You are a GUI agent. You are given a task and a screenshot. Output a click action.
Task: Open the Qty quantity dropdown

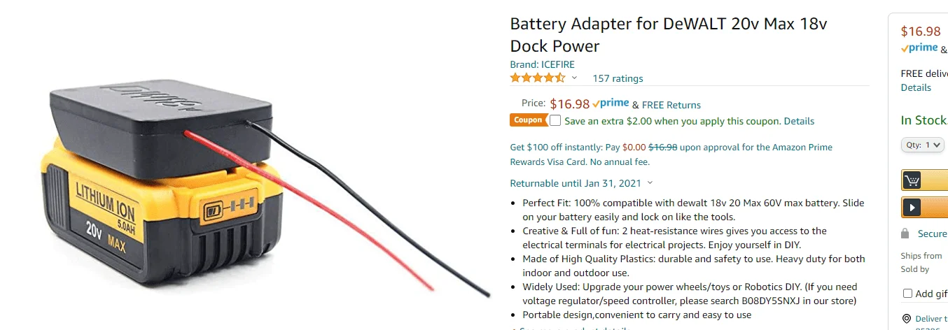922,145
